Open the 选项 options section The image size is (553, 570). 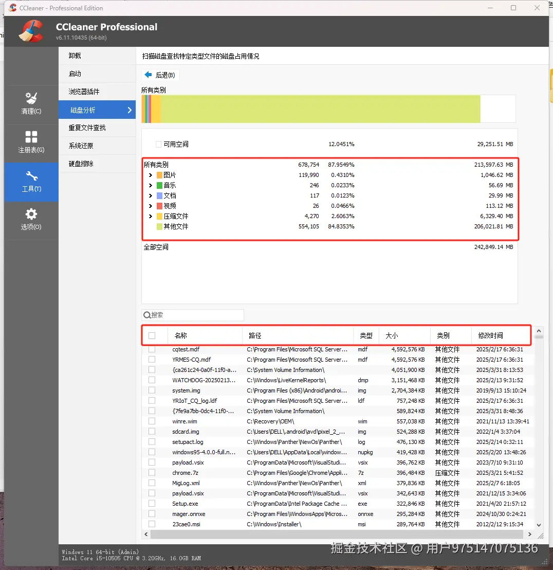pyautogui.click(x=31, y=220)
